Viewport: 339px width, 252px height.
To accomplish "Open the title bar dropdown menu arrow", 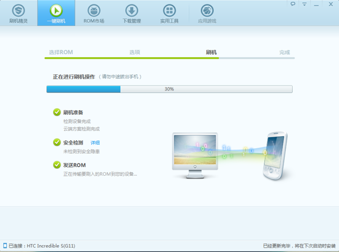I will (304, 4).
